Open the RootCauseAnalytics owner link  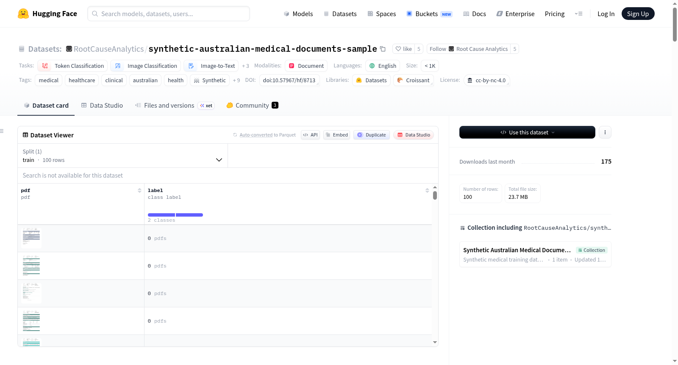click(109, 49)
